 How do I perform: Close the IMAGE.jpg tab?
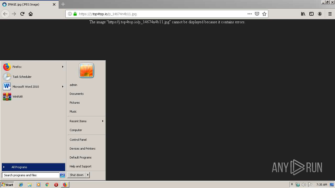pyautogui.click(x=54, y=4)
